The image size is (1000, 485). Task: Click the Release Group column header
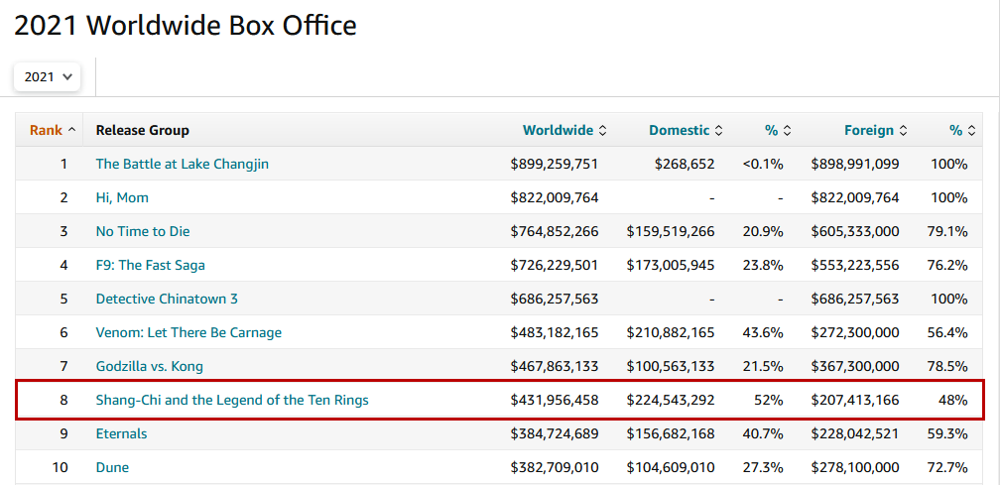coord(143,130)
